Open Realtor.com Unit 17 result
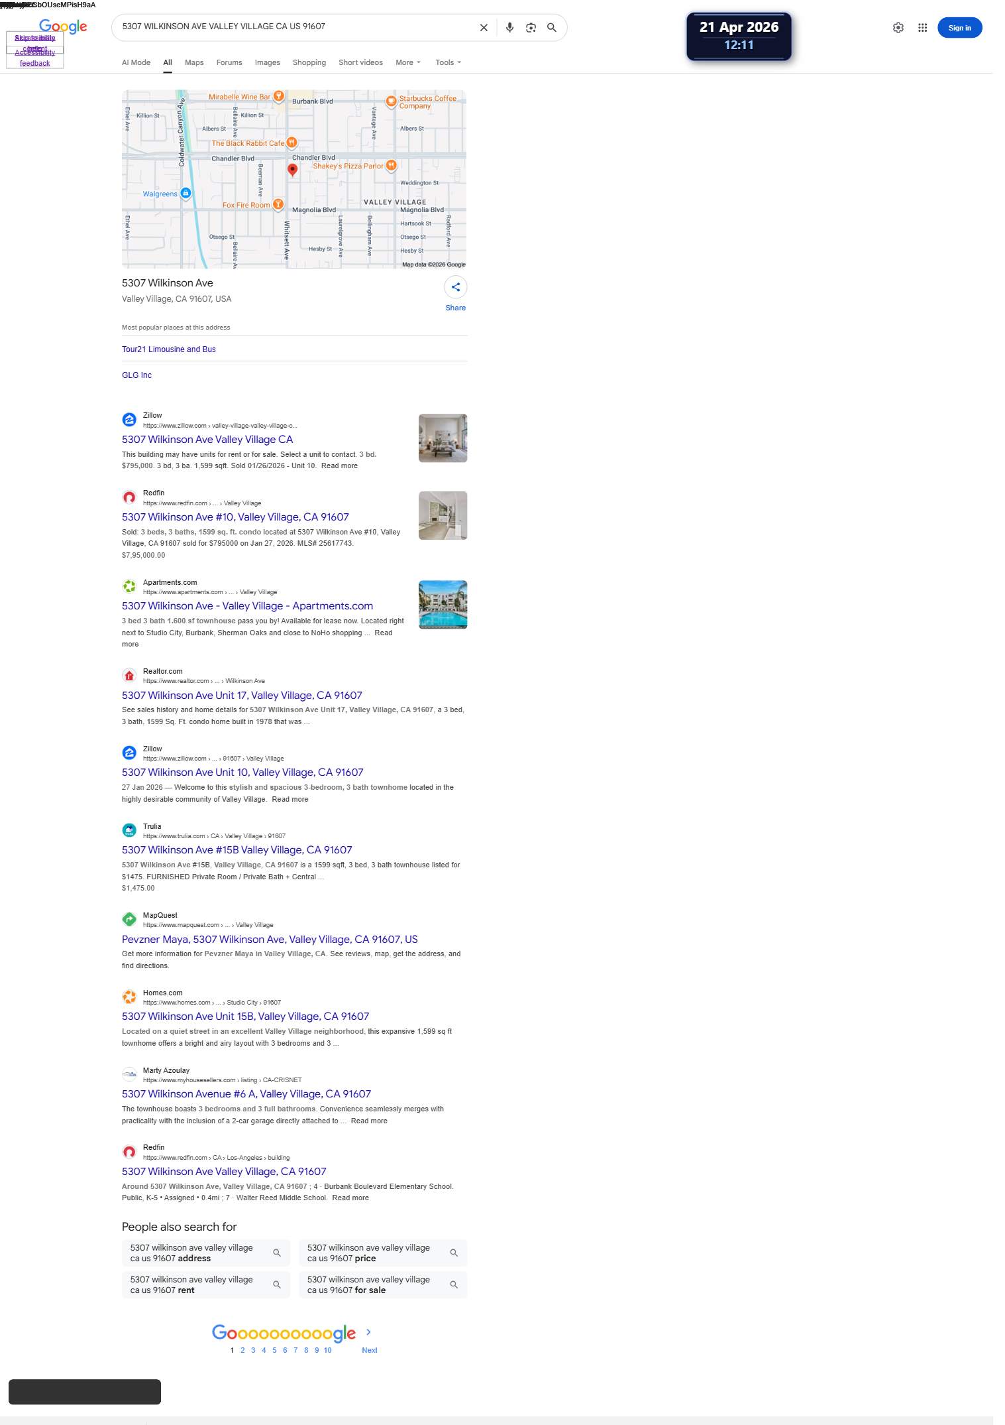Image resolution: width=1005 pixels, height=1425 pixels. pos(242,696)
